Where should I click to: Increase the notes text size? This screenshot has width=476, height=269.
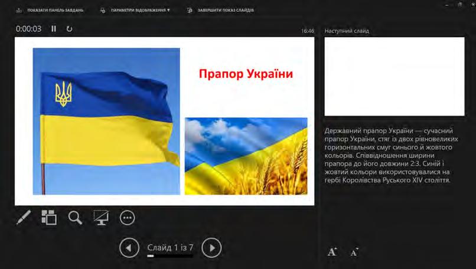click(x=332, y=252)
